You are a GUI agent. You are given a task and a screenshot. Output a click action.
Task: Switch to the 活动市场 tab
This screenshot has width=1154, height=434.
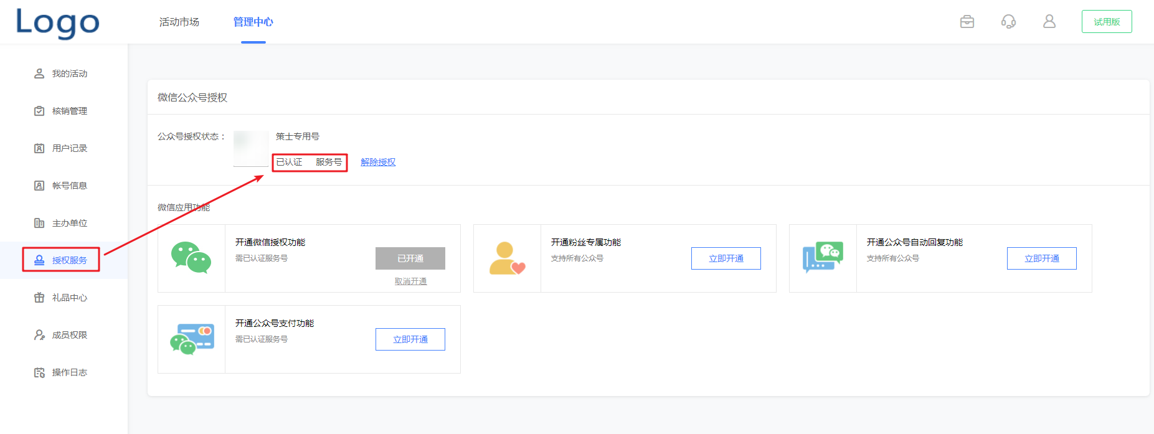(x=179, y=22)
